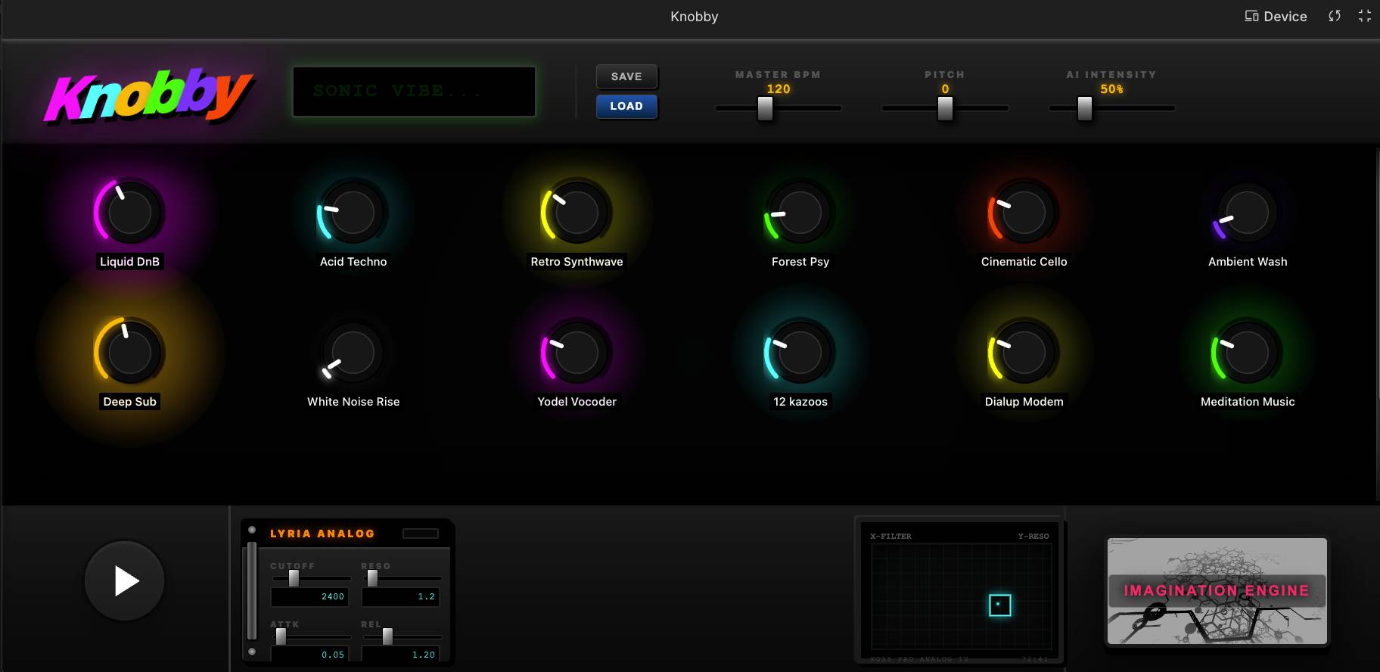
Task: Click the Sonic Vibe text field
Action: click(x=415, y=92)
